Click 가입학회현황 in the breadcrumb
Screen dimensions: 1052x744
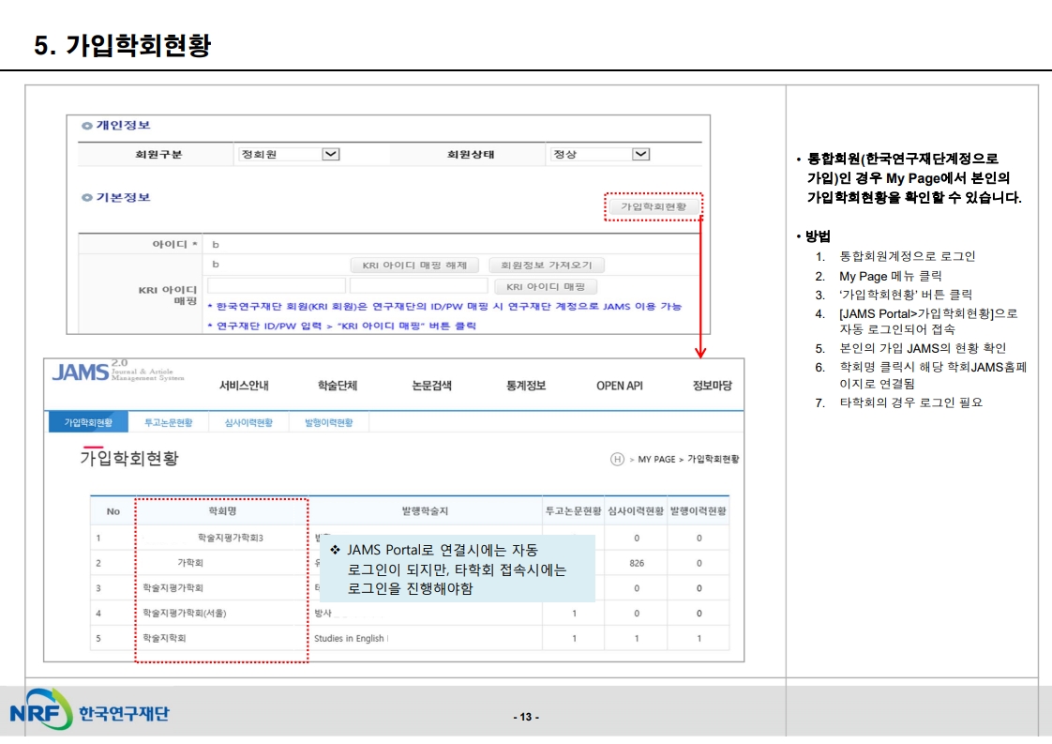click(714, 460)
